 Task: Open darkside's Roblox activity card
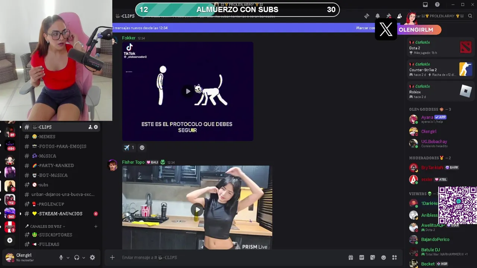(x=440, y=91)
